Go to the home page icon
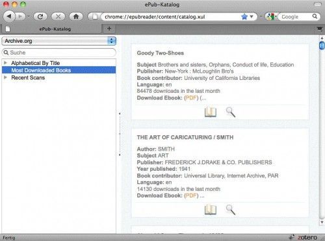 pyautogui.click(x=76, y=16)
